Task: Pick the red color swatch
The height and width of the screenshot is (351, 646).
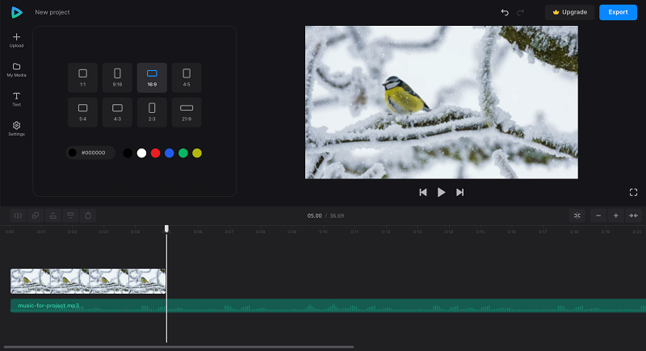Action: [155, 153]
